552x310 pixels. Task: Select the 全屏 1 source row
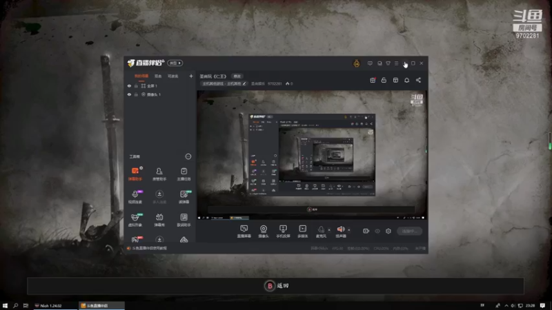coord(160,85)
